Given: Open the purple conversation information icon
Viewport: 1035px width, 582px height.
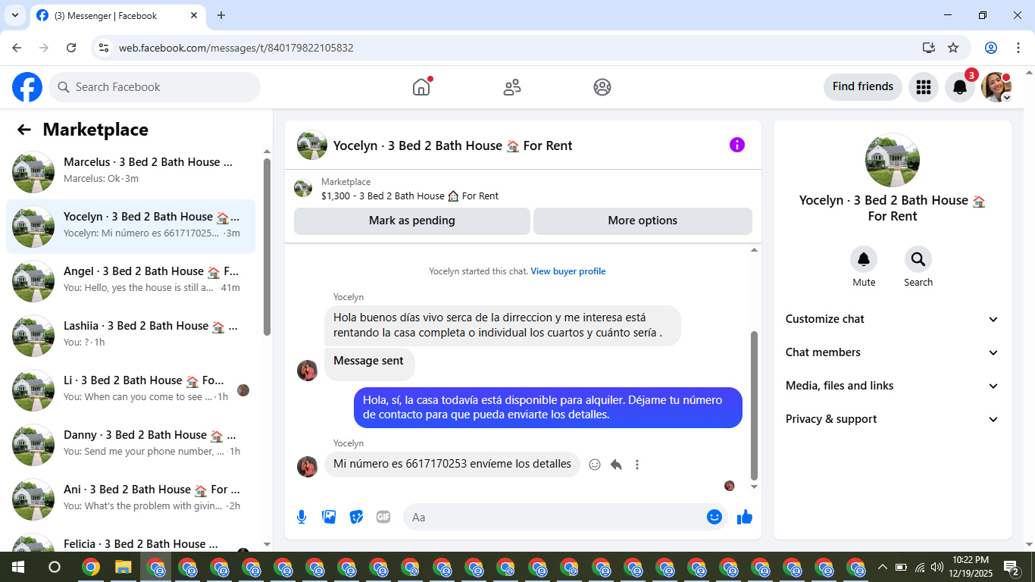Looking at the screenshot, I should click(x=737, y=145).
